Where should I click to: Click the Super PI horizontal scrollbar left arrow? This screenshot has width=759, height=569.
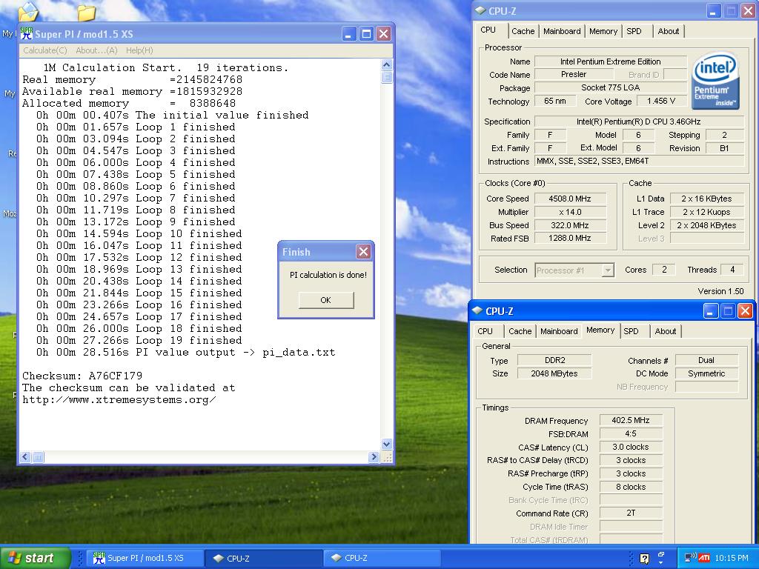pos(26,456)
